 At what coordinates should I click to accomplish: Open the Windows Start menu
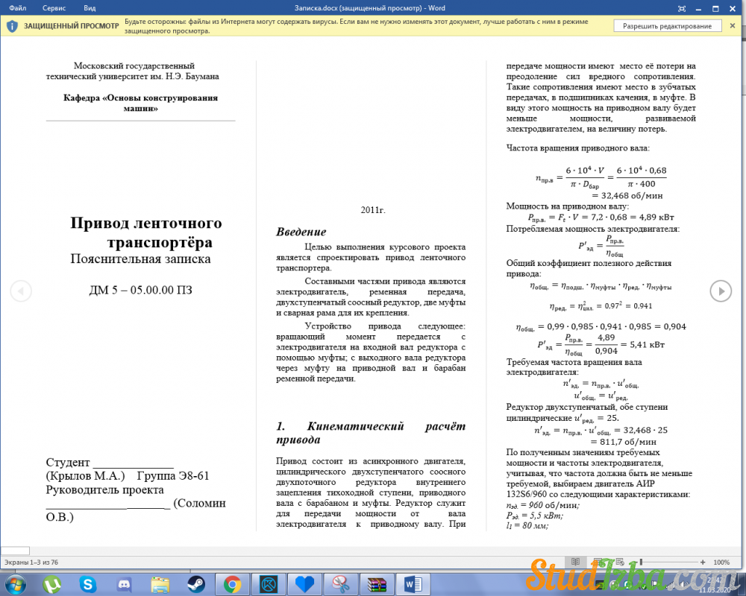[16, 584]
